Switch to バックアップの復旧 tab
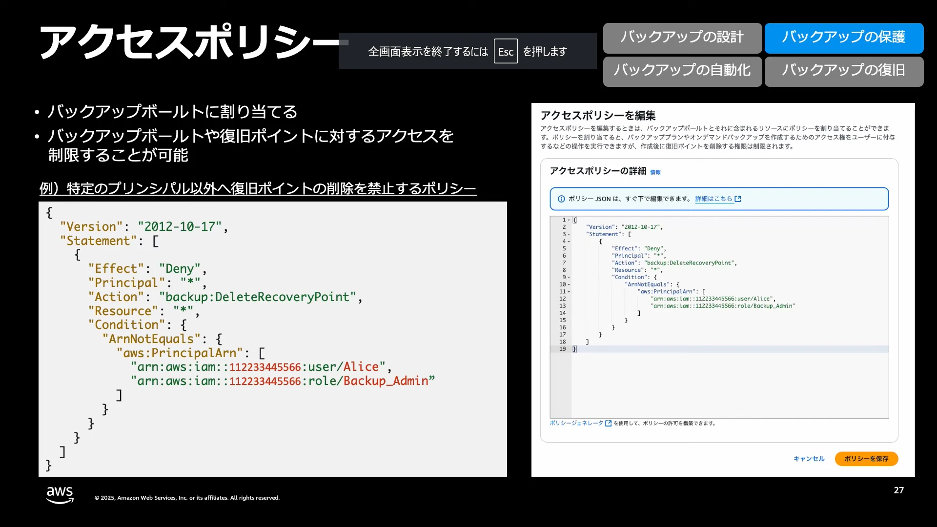The height and width of the screenshot is (527, 937). click(844, 71)
